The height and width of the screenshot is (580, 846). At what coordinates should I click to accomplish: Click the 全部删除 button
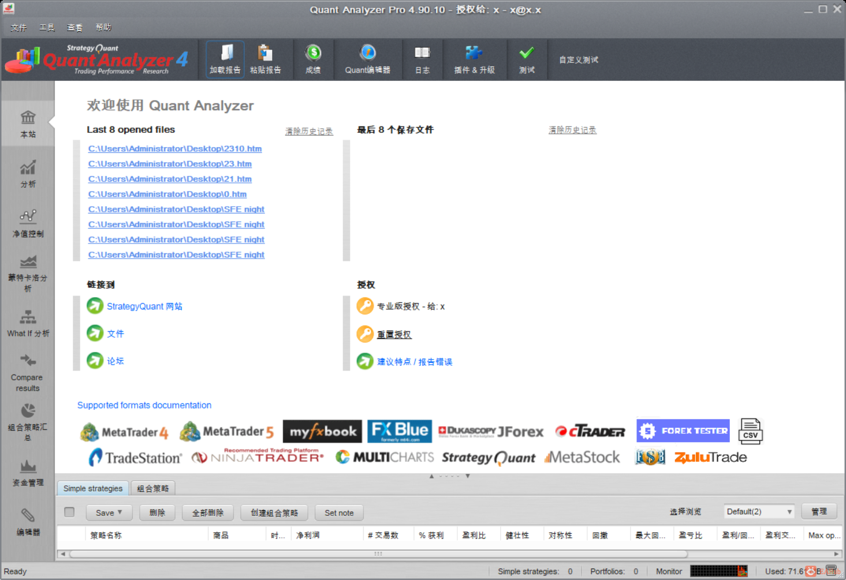(x=208, y=512)
